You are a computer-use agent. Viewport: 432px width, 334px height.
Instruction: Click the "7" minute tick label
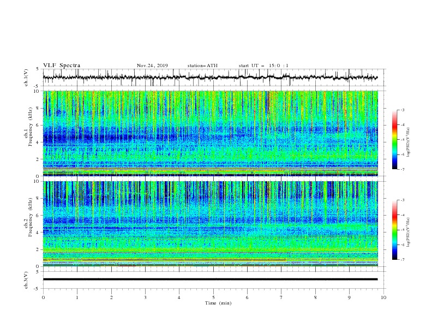(x=281, y=297)
